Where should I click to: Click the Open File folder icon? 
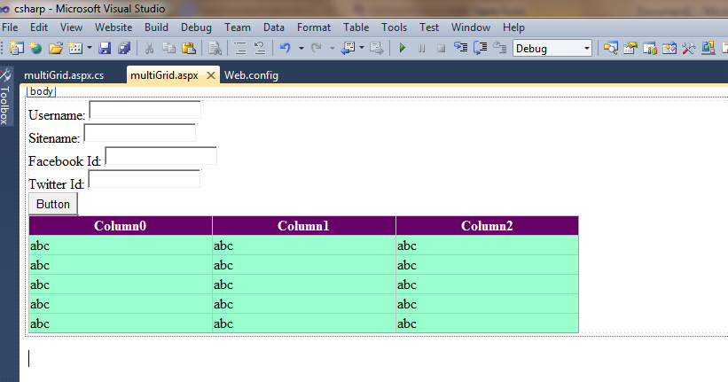pyautogui.click(x=56, y=48)
